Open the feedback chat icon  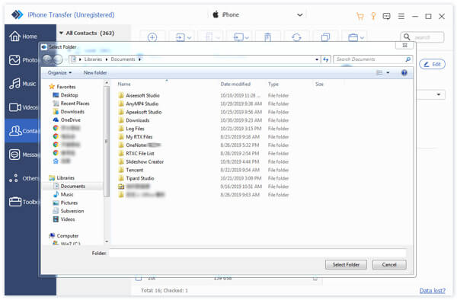[x=386, y=16]
